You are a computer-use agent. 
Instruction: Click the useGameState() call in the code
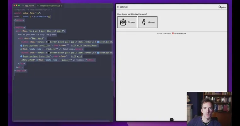(x=42, y=16)
